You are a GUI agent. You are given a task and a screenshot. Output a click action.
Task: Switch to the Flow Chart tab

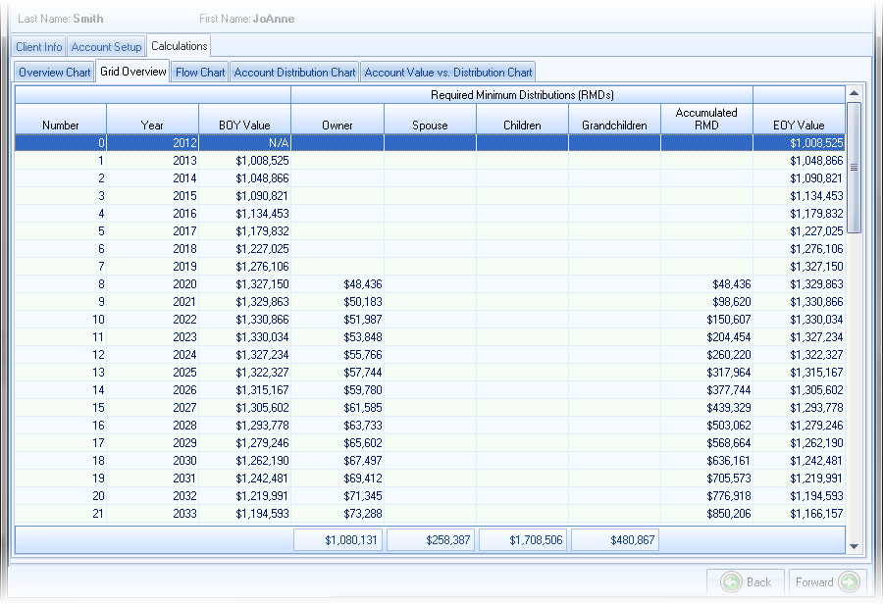tap(200, 73)
